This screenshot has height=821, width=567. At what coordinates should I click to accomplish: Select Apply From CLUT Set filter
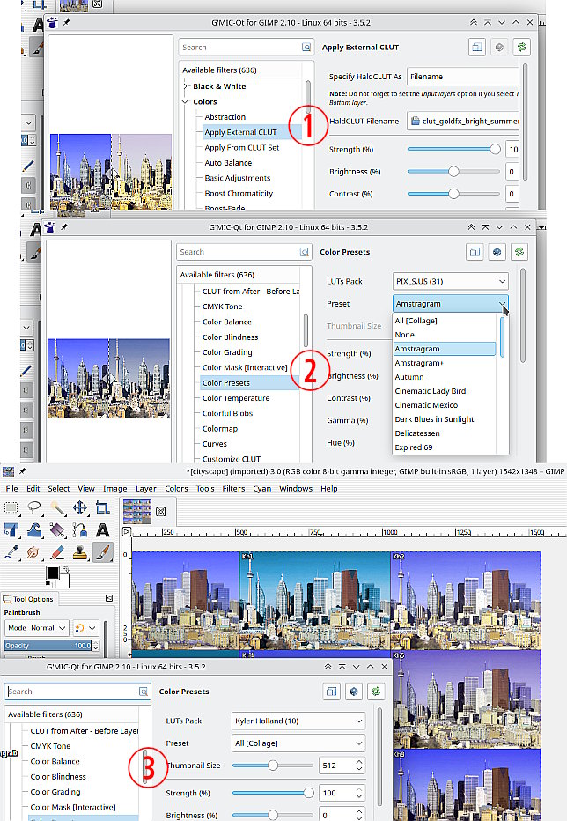point(241,148)
